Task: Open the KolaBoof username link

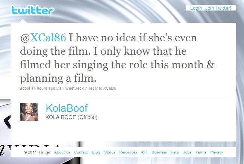Action: (x=67, y=108)
